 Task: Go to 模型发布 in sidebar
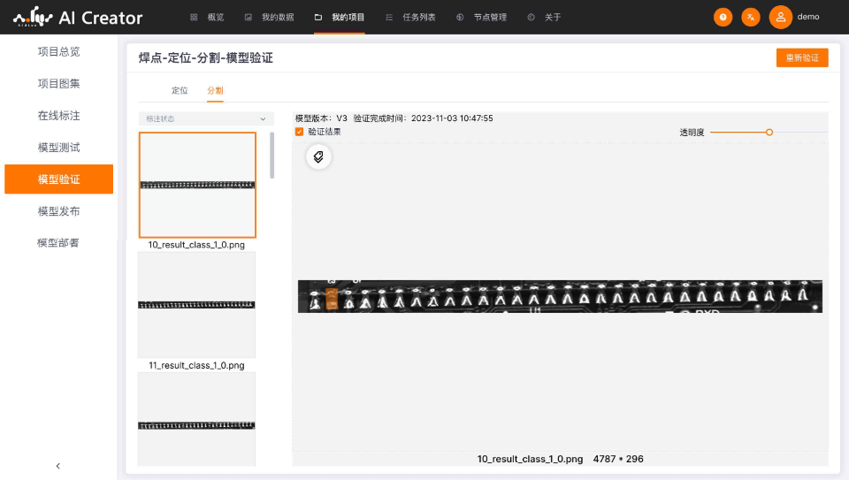[58, 211]
